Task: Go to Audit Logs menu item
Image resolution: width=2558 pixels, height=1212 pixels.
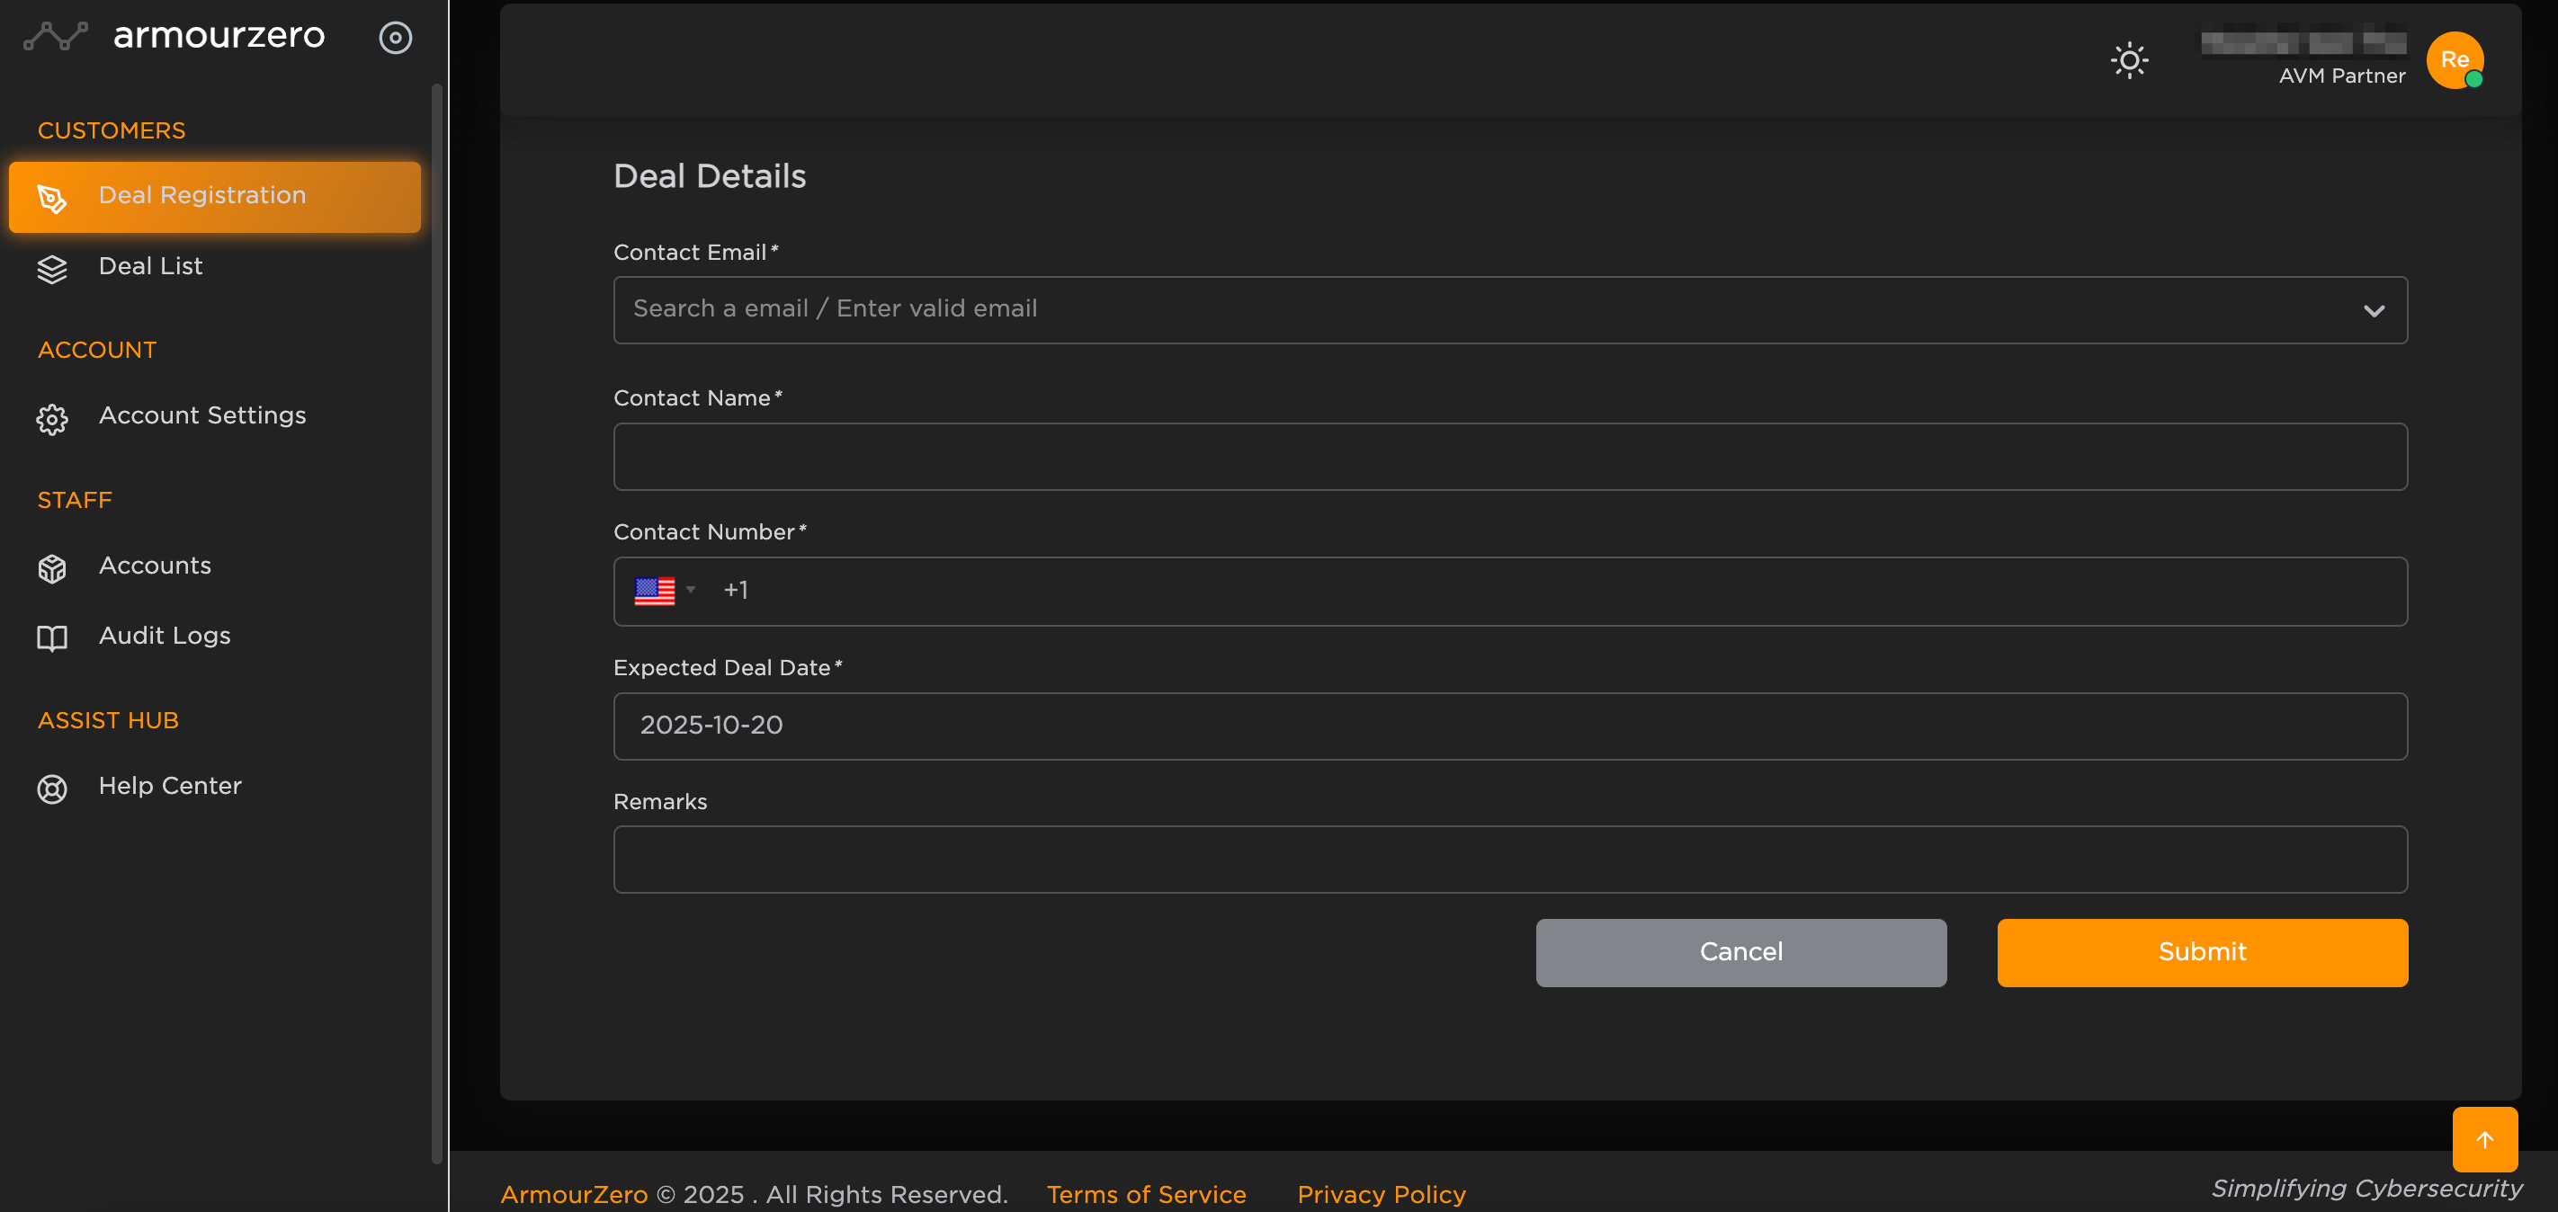Action: [164, 636]
